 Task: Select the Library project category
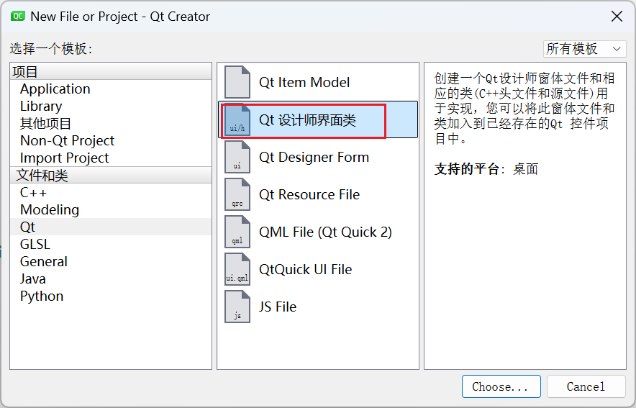click(x=111, y=106)
